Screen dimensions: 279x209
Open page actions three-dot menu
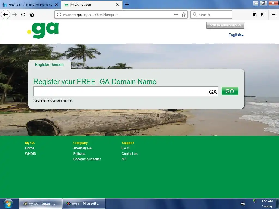pos(176,15)
